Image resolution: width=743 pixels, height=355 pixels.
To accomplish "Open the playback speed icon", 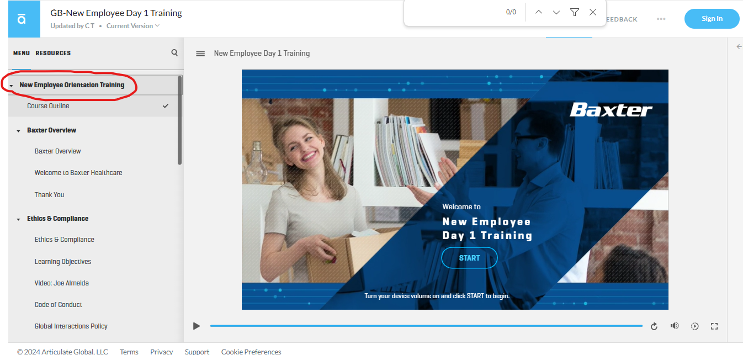I will [695, 326].
